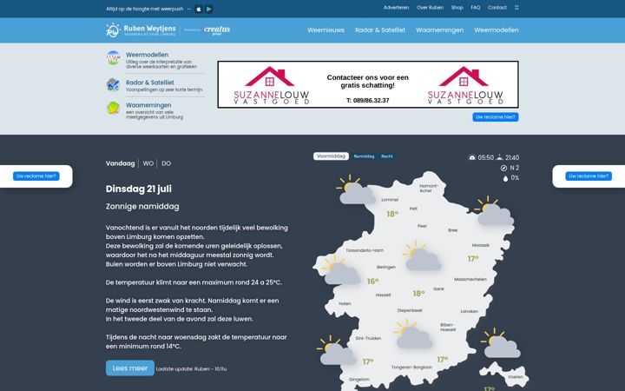The width and height of the screenshot is (625, 391).
Task: Click the Weermodellen round icon
Action: (113, 58)
